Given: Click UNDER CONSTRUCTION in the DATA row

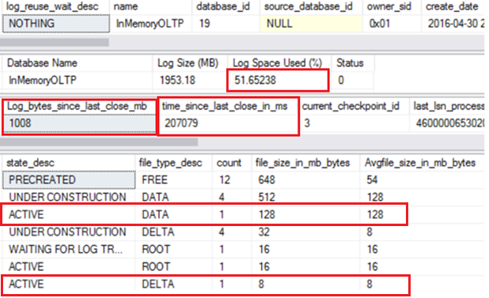Looking at the screenshot, I should [x=67, y=198].
